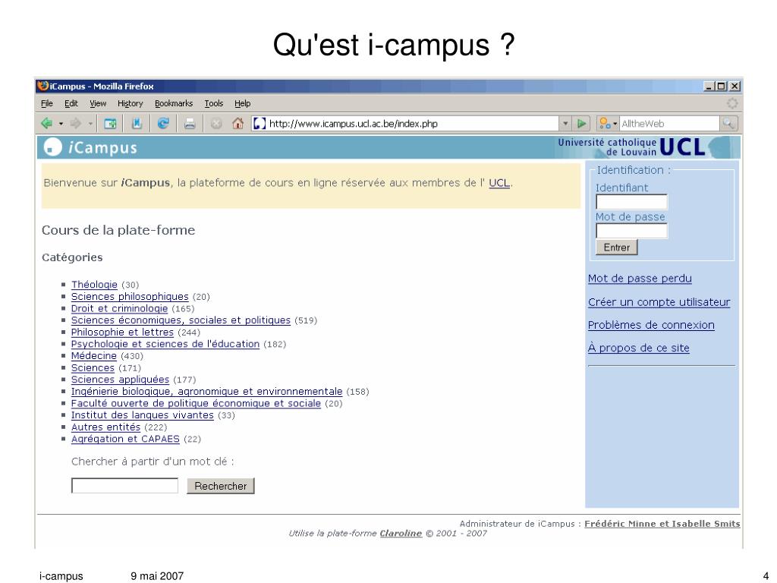Click the activity throbber icon in menu bar
This screenshot has width=777, height=583.
point(732,103)
